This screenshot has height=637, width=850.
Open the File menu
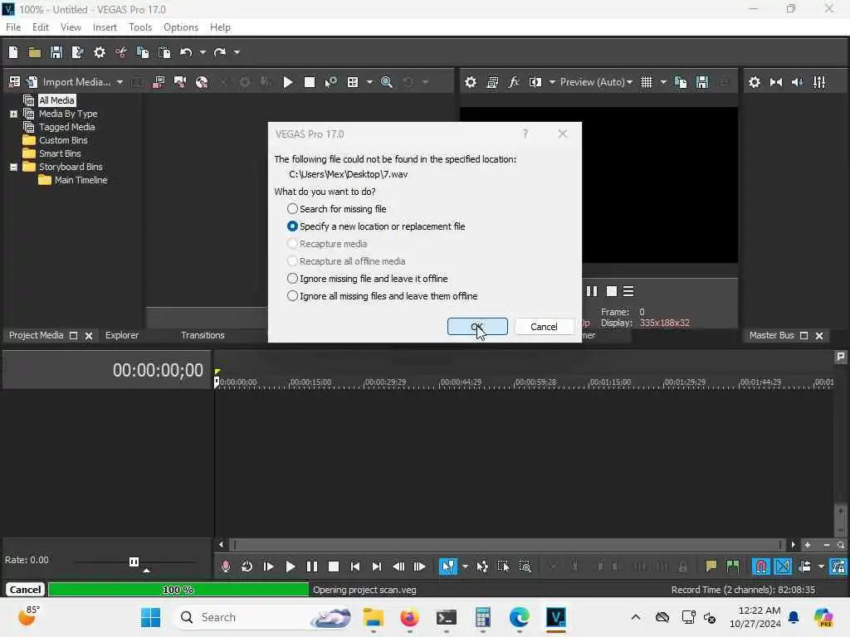pos(13,27)
